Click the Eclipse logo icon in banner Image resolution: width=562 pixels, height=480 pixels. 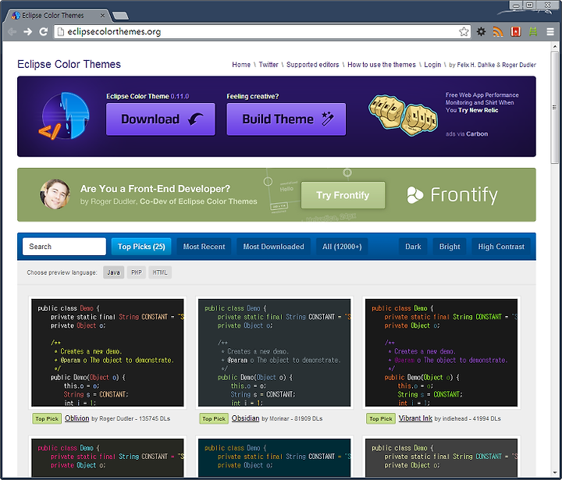64,116
